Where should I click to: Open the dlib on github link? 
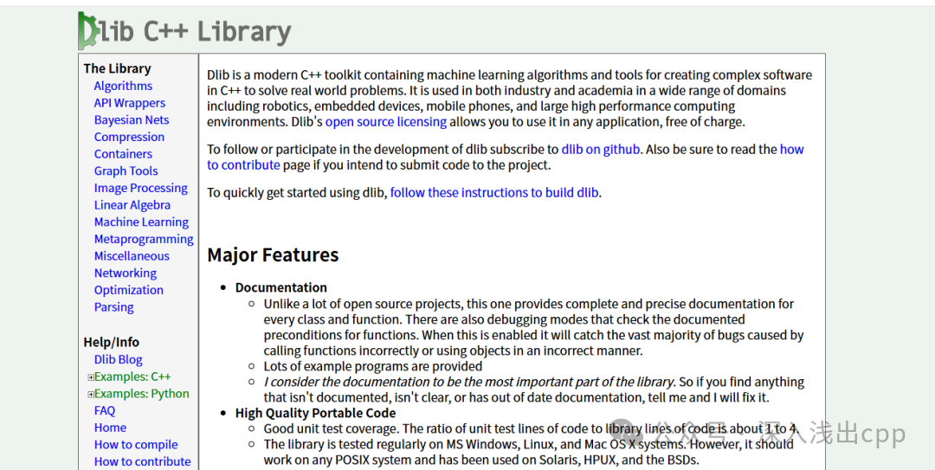coord(601,149)
